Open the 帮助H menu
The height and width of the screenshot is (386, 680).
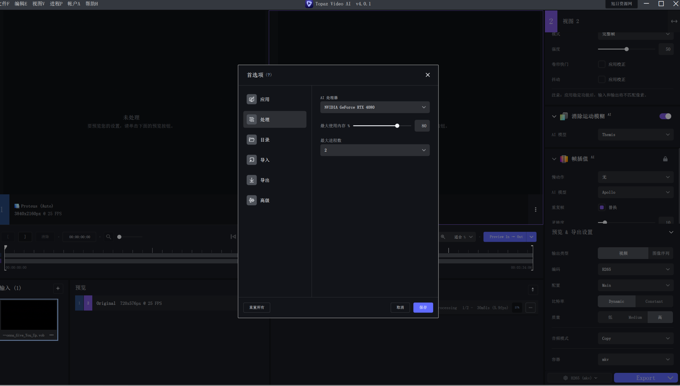(x=91, y=4)
